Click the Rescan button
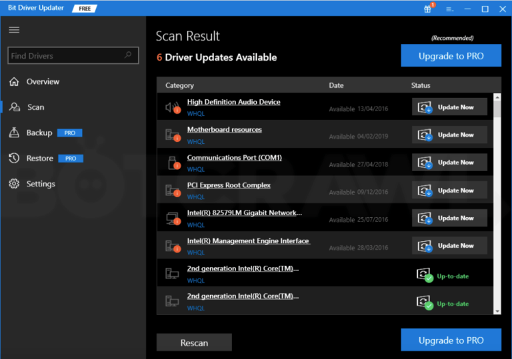The width and height of the screenshot is (512, 359). tap(194, 342)
